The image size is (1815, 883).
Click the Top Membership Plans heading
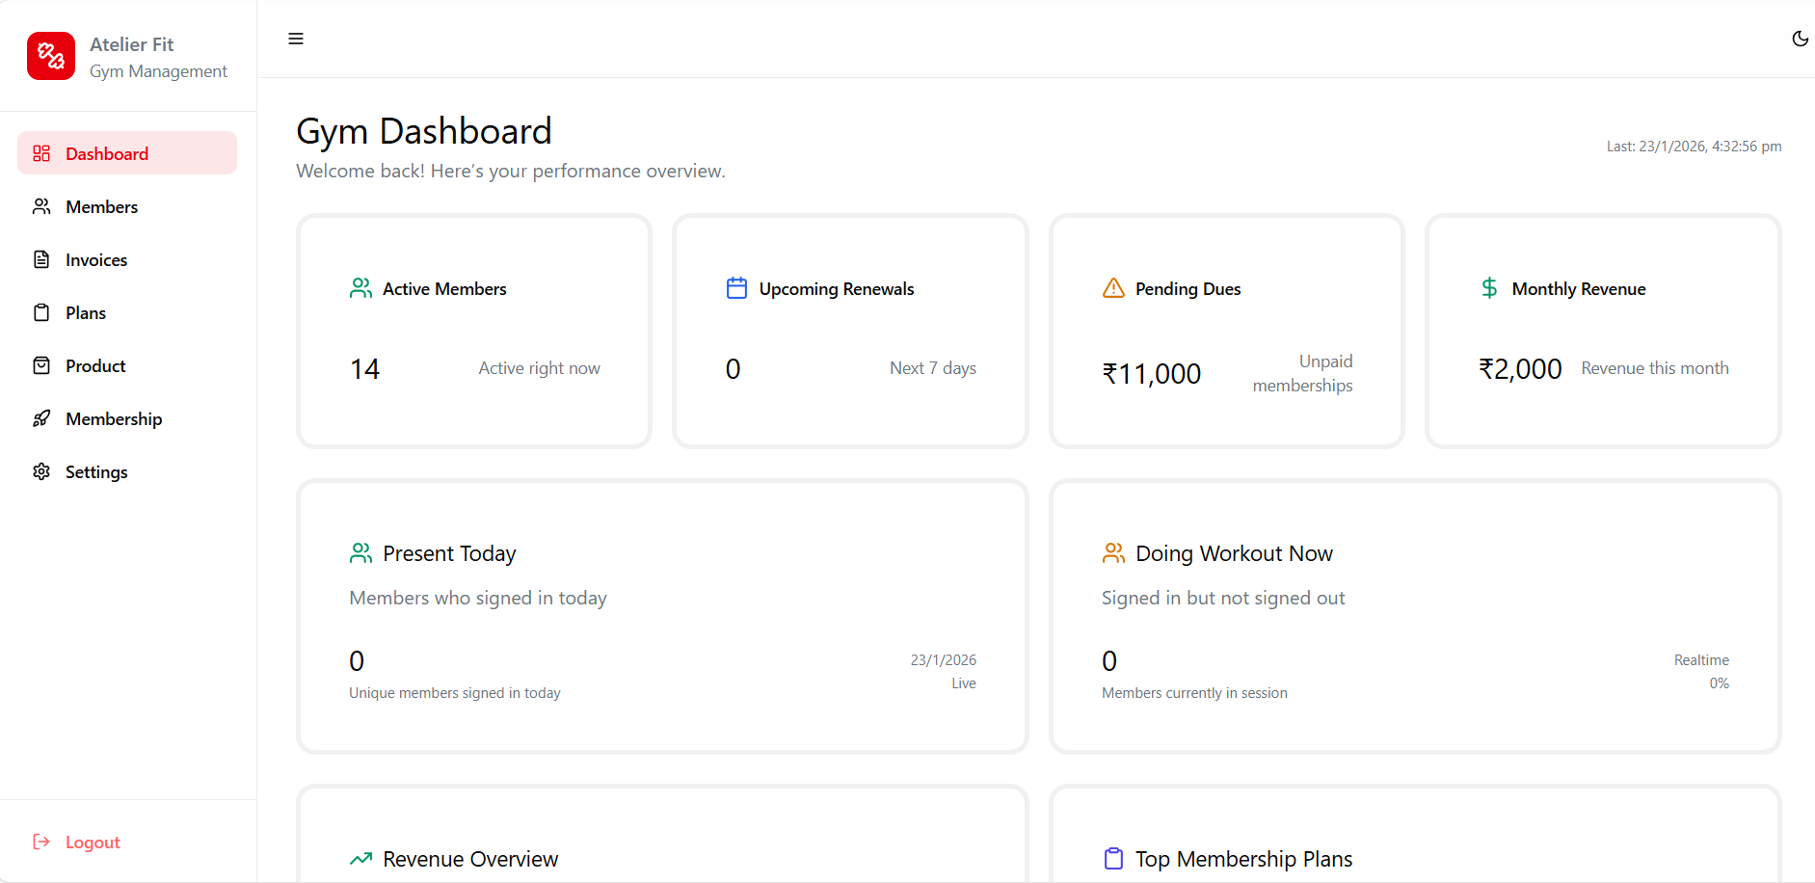[1243, 859]
